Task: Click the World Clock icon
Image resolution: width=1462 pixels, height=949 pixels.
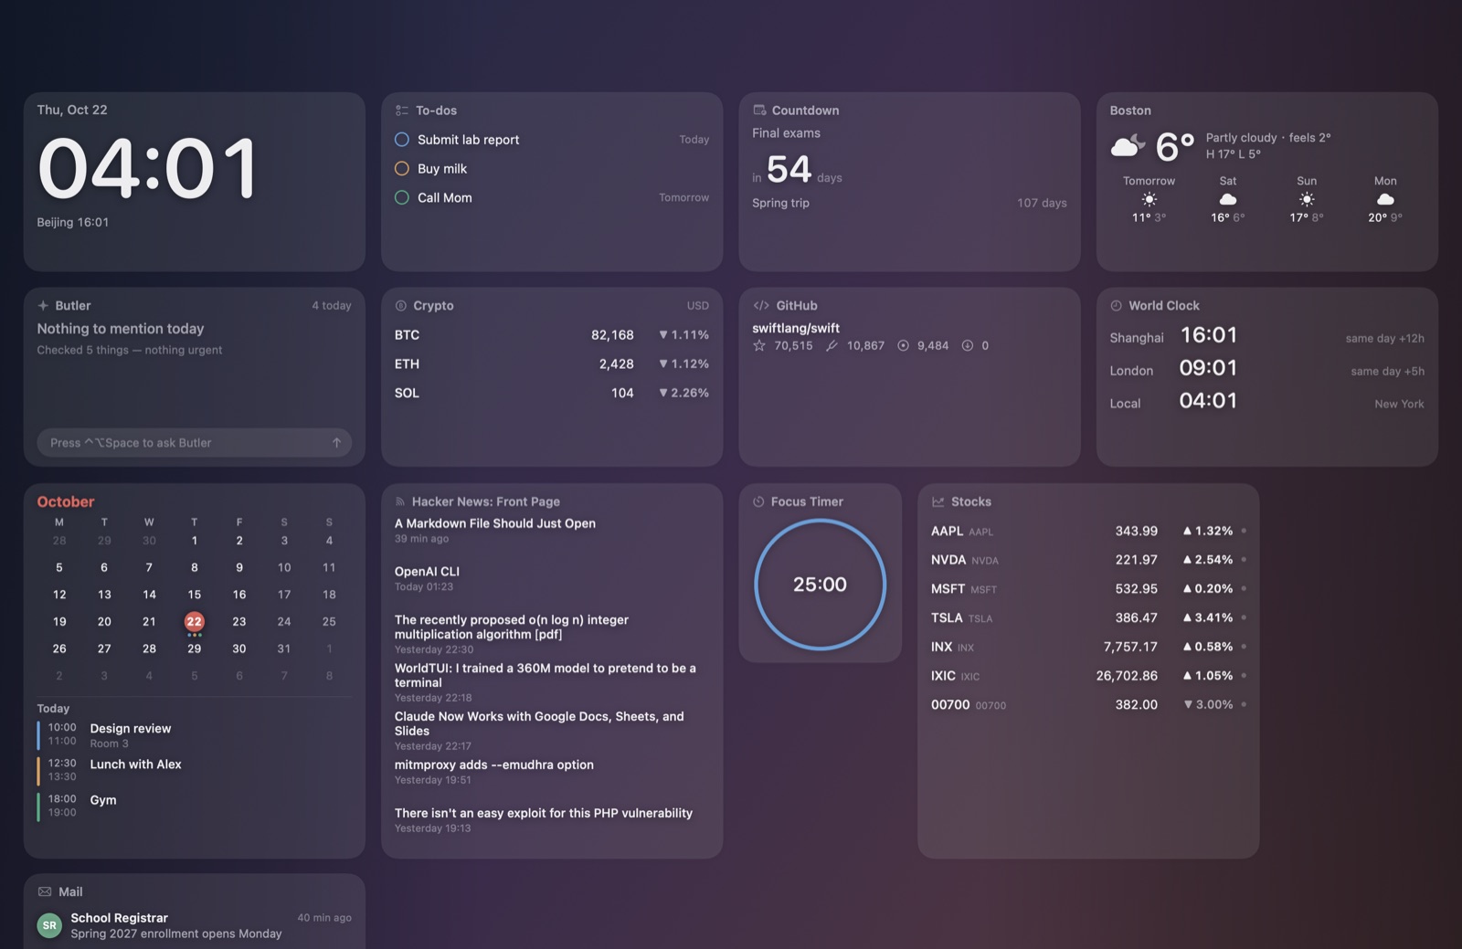Action: [x=1116, y=306]
